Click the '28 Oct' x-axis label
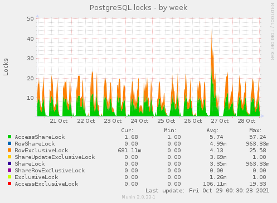The image size is (277, 203). (x=246, y=121)
